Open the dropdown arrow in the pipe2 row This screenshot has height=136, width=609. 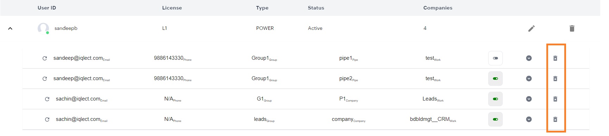click(x=529, y=79)
